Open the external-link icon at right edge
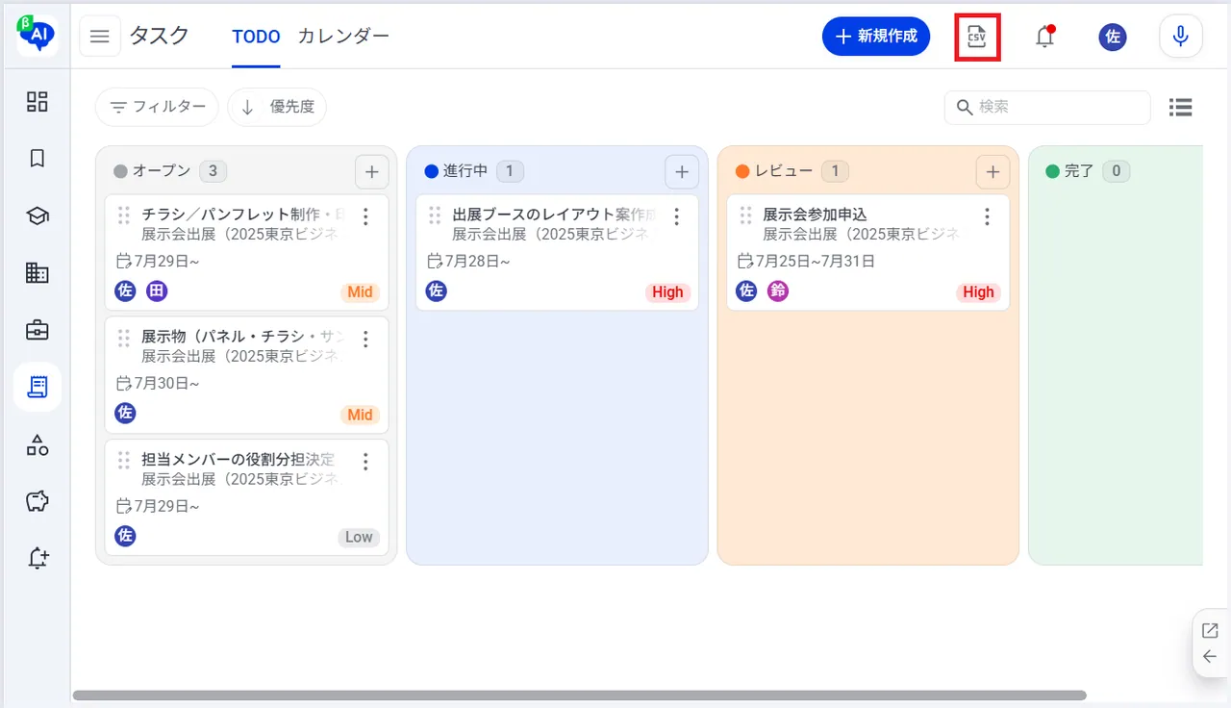 pyautogui.click(x=1210, y=631)
